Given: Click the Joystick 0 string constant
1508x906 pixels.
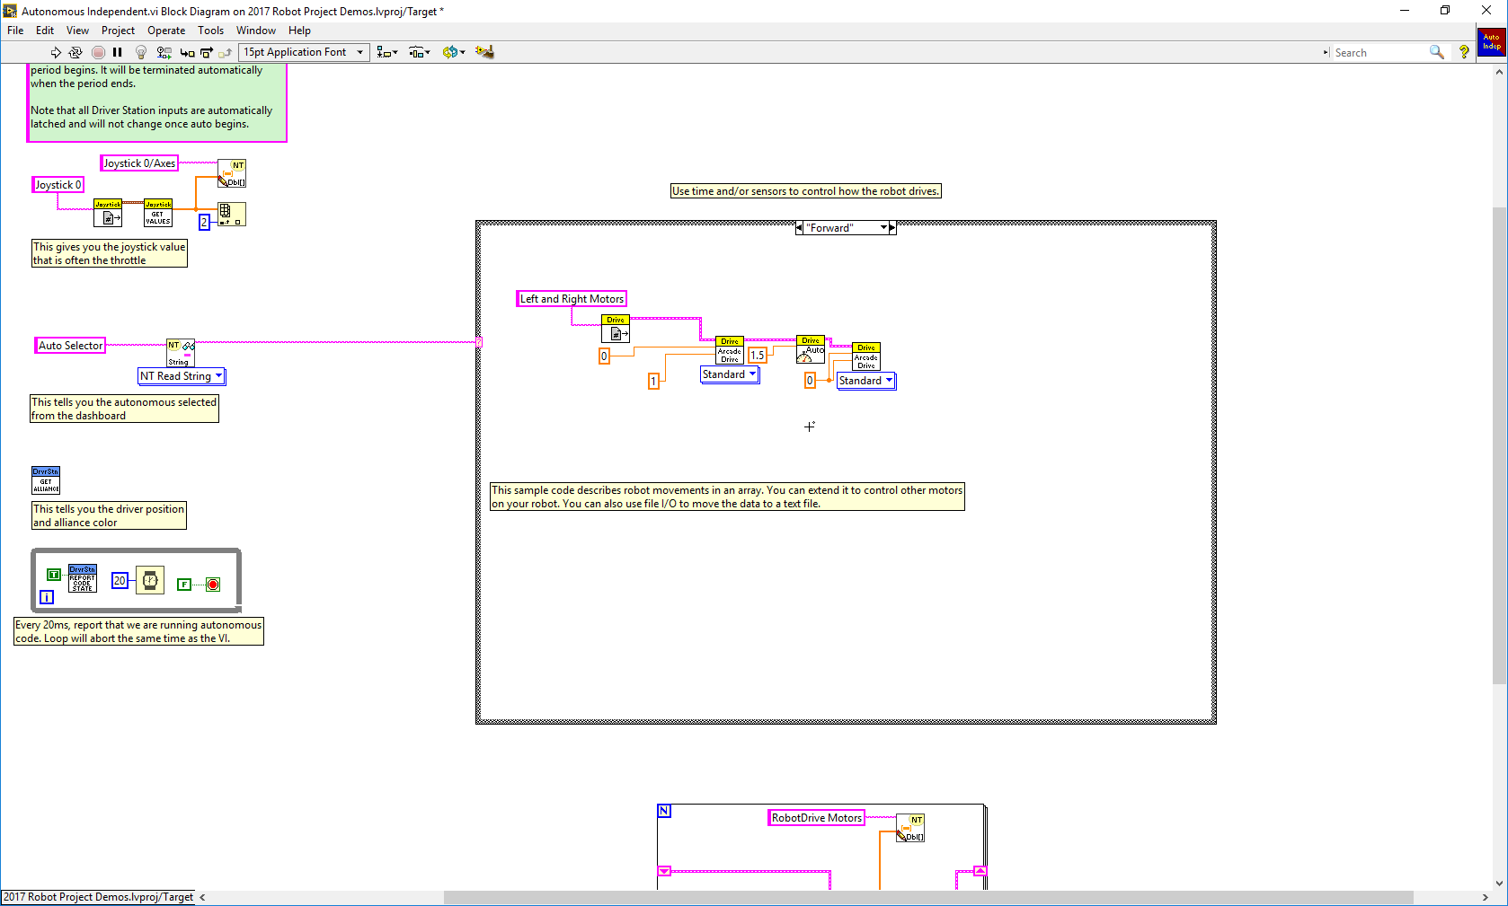Looking at the screenshot, I should (58, 185).
